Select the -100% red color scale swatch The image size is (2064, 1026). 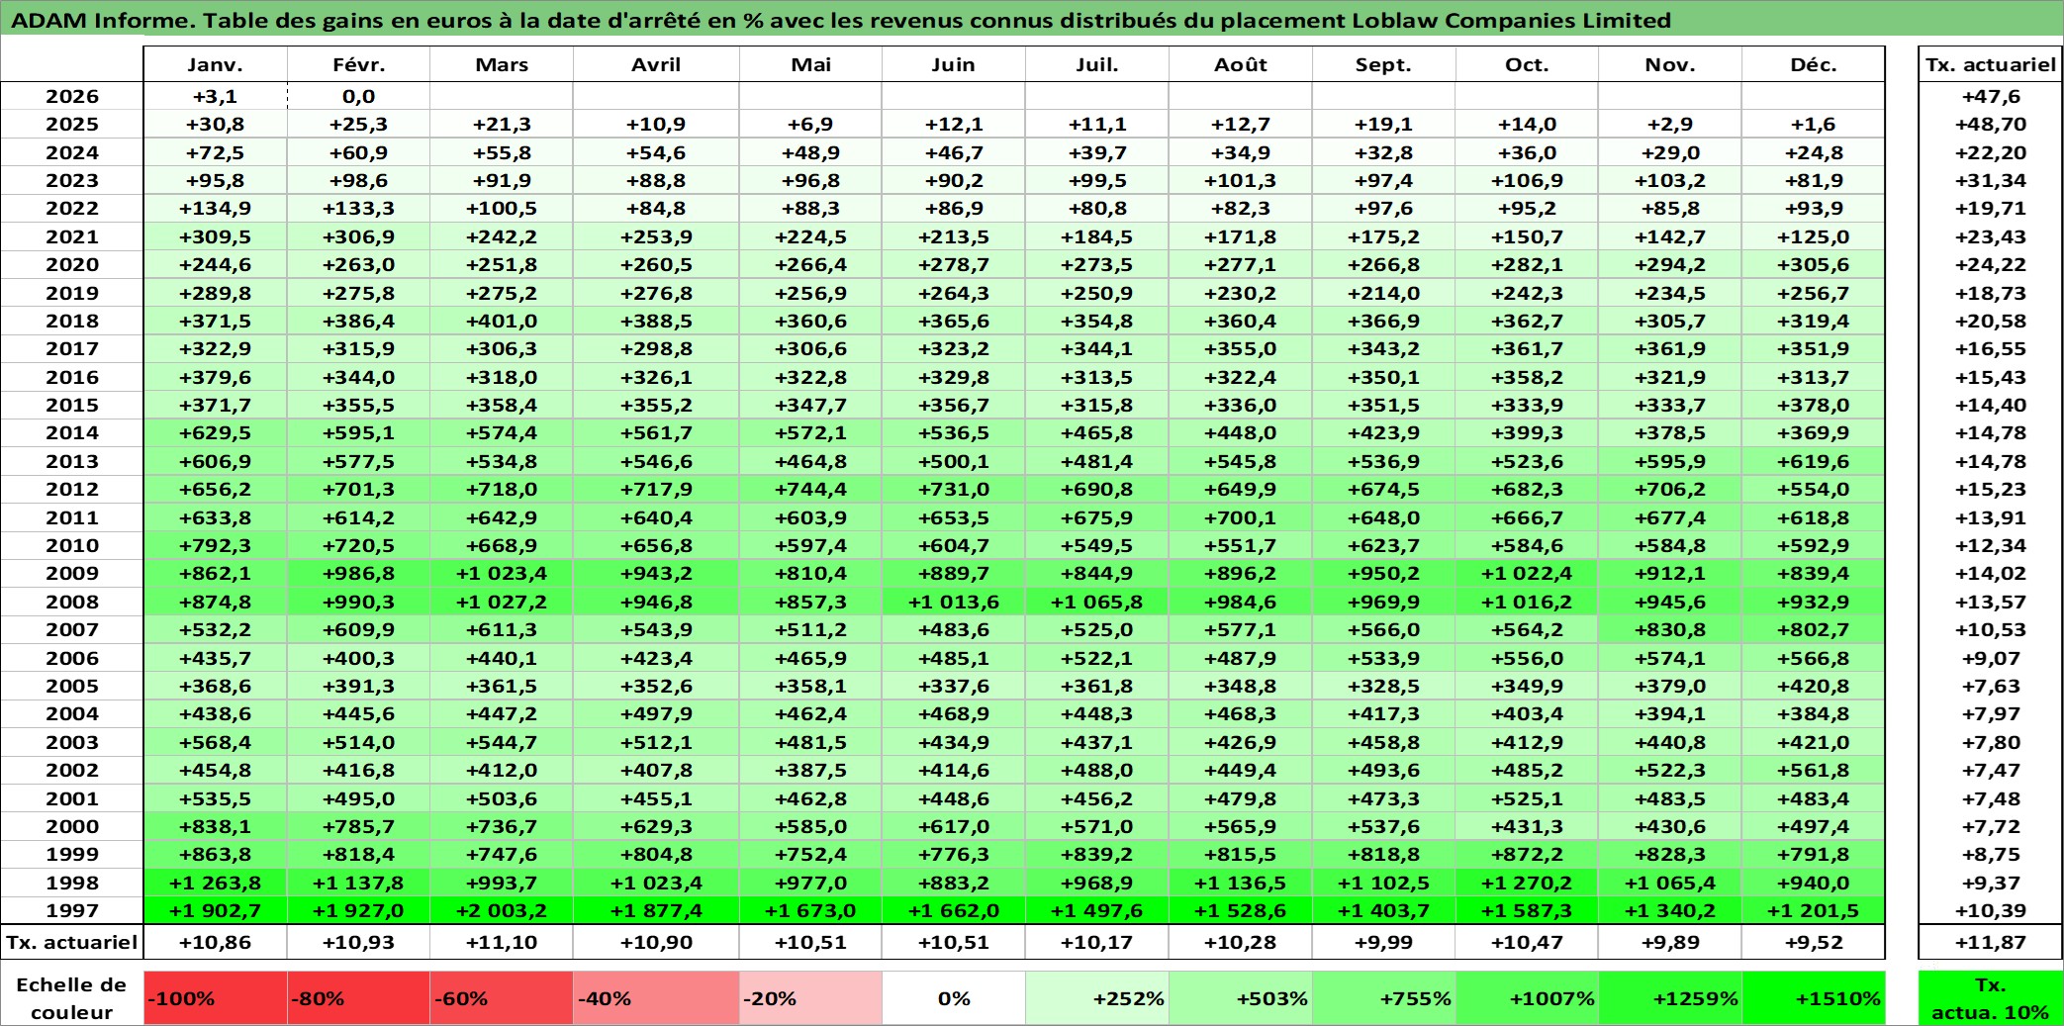coord(216,998)
